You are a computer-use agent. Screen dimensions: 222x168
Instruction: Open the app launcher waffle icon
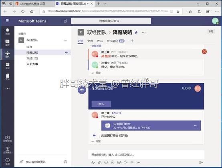8,21
